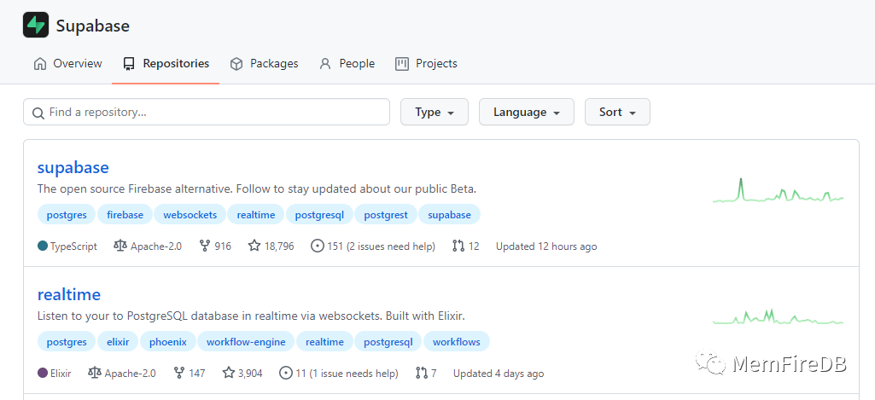Open the supabase repository link
This screenshot has width=875, height=400.
(x=73, y=167)
